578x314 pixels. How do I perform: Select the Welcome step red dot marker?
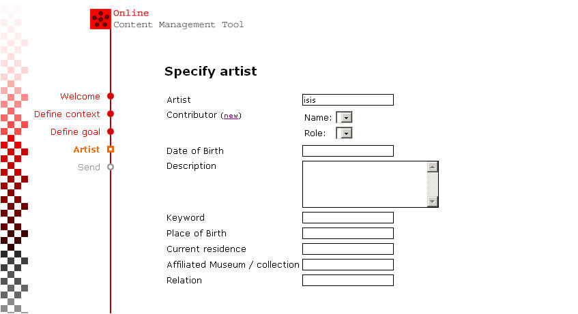[x=111, y=97]
